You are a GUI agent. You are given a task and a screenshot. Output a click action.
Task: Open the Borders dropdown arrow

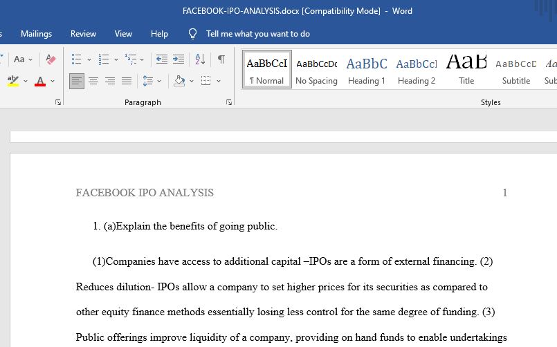click(219, 82)
